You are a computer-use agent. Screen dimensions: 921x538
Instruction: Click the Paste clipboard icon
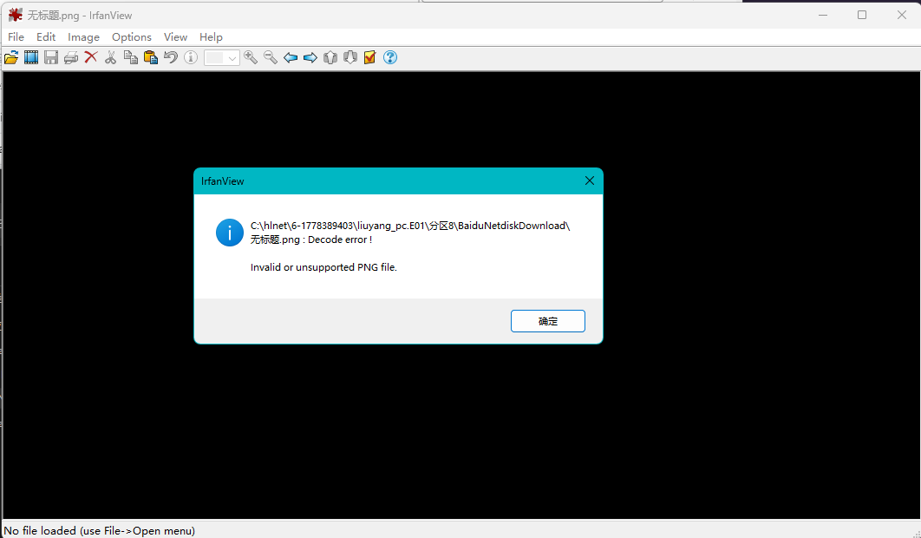(150, 57)
